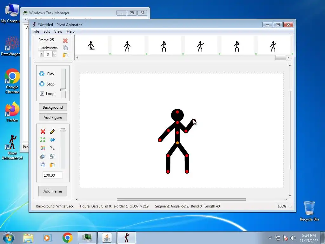The image size is (325, 244).
Task: Click the volume icon in system tray
Action: (x=293, y=238)
